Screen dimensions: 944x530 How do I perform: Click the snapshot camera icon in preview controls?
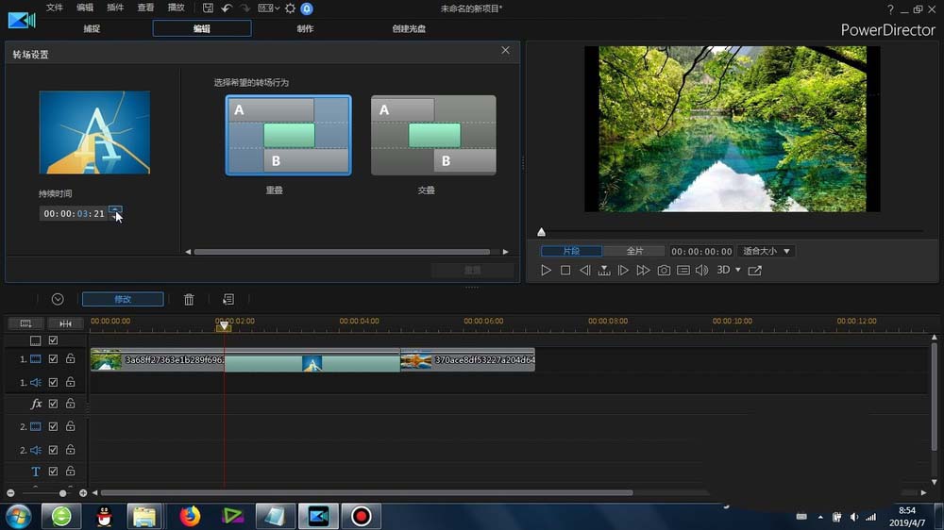tap(664, 271)
